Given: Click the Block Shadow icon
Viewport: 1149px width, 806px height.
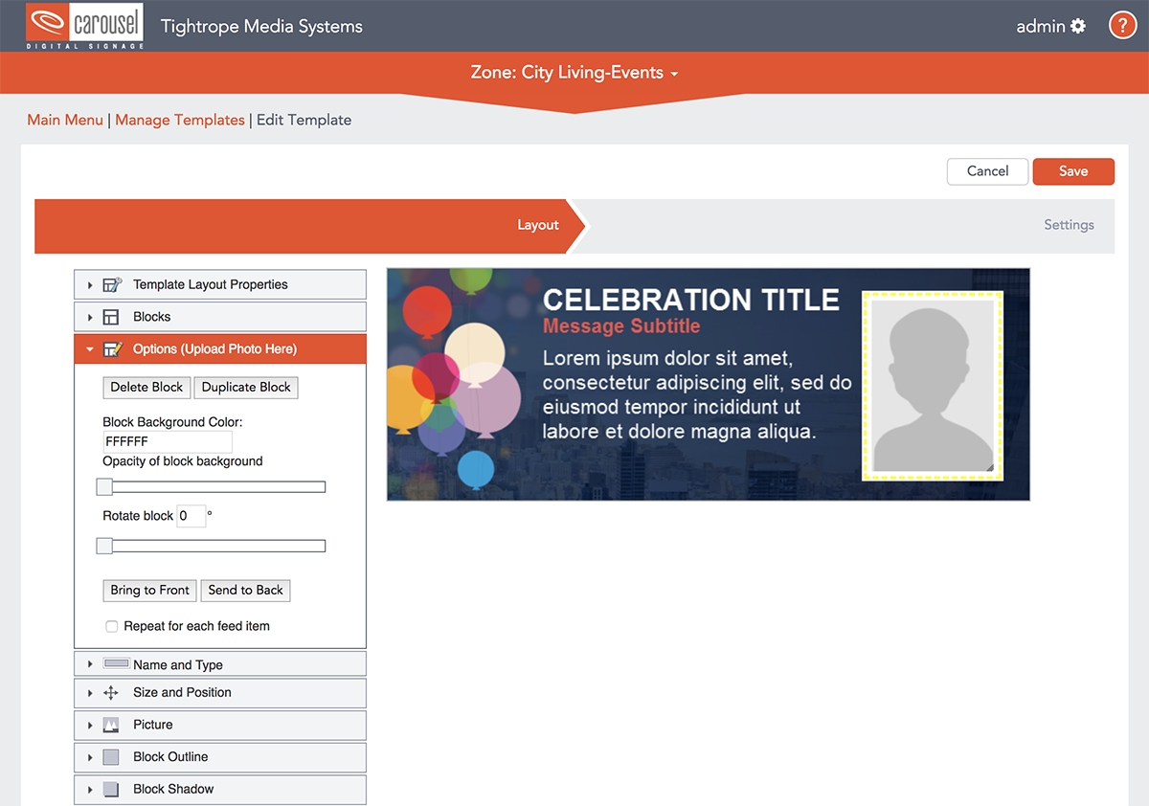Looking at the screenshot, I should 111,790.
